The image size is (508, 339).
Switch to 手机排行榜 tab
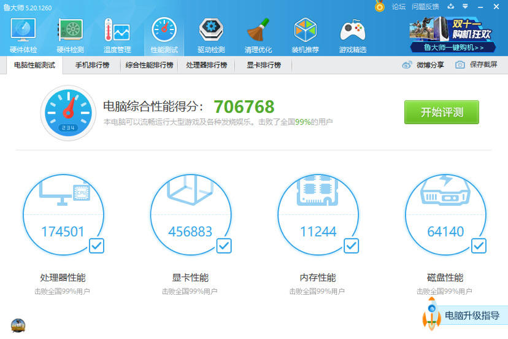[92, 65]
